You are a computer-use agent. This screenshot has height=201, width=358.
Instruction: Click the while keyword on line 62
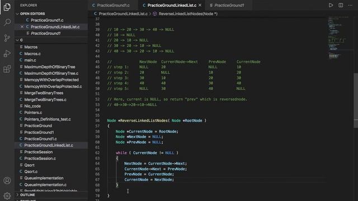[121, 153]
